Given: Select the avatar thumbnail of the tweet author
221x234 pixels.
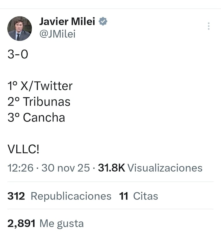Looking at the screenshot, I should click(19, 28).
